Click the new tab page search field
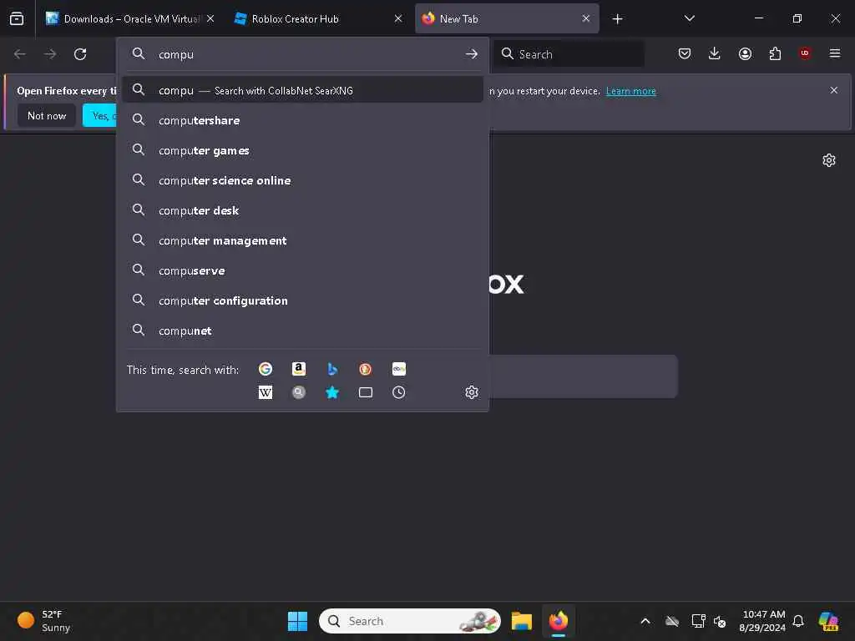Screen dimensions: 855x641 pyautogui.click(x=584, y=376)
